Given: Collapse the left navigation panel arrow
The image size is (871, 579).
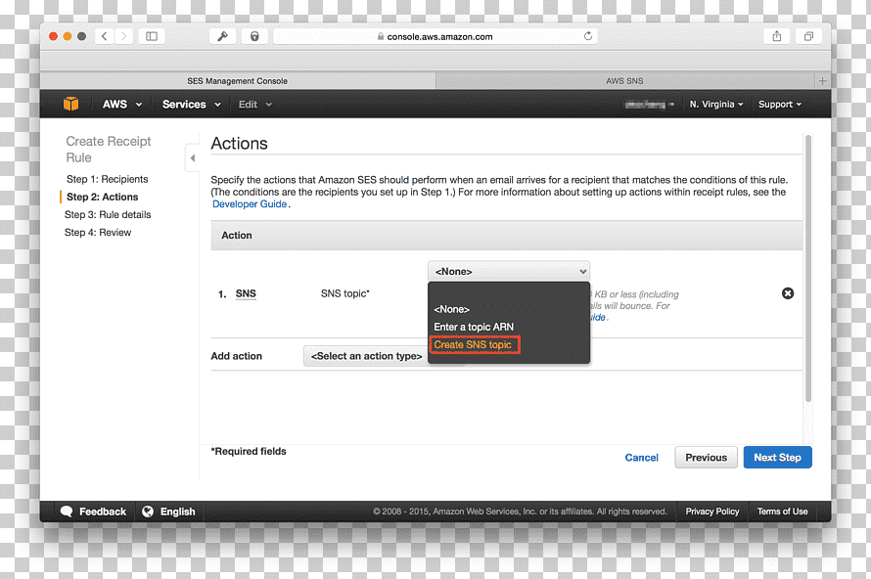Looking at the screenshot, I should click(x=192, y=158).
